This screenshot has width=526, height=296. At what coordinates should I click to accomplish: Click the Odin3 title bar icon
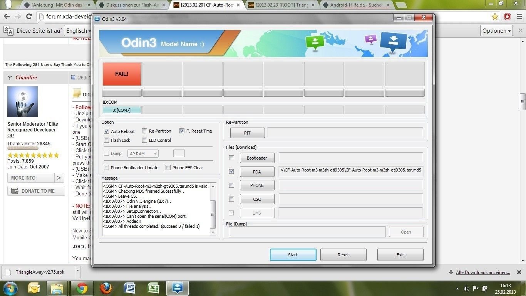click(96, 19)
